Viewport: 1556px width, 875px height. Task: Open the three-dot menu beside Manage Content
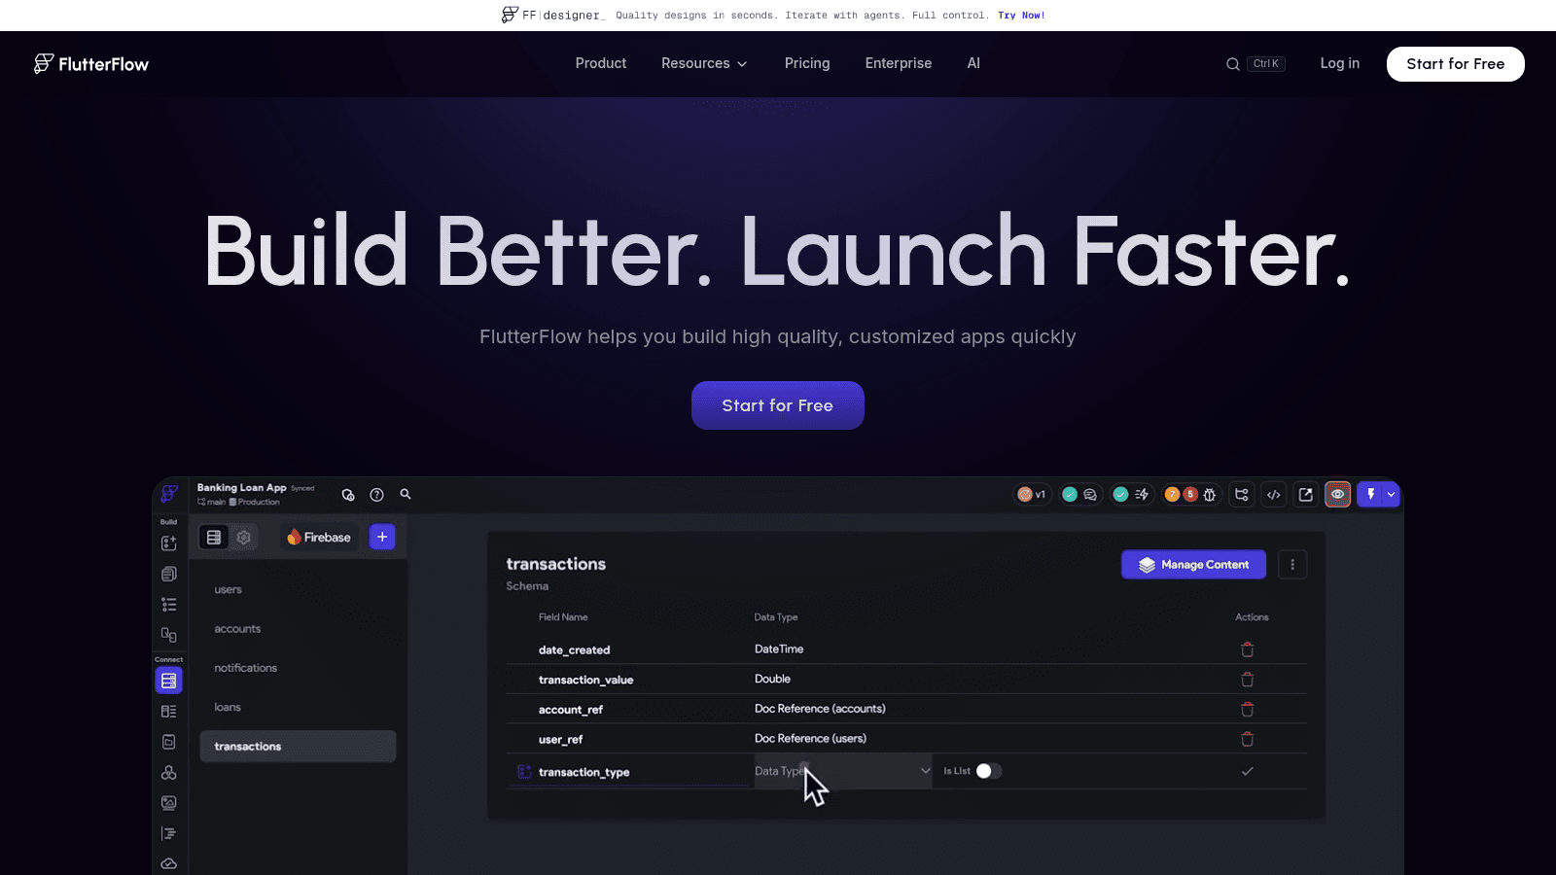coord(1292,565)
